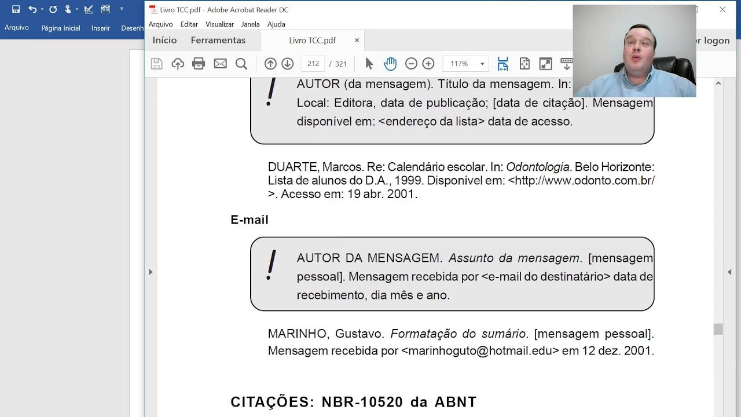This screenshot has height=417, width=741.
Task: Open the Ferramentas view in Acrobat
Action: (x=218, y=40)
